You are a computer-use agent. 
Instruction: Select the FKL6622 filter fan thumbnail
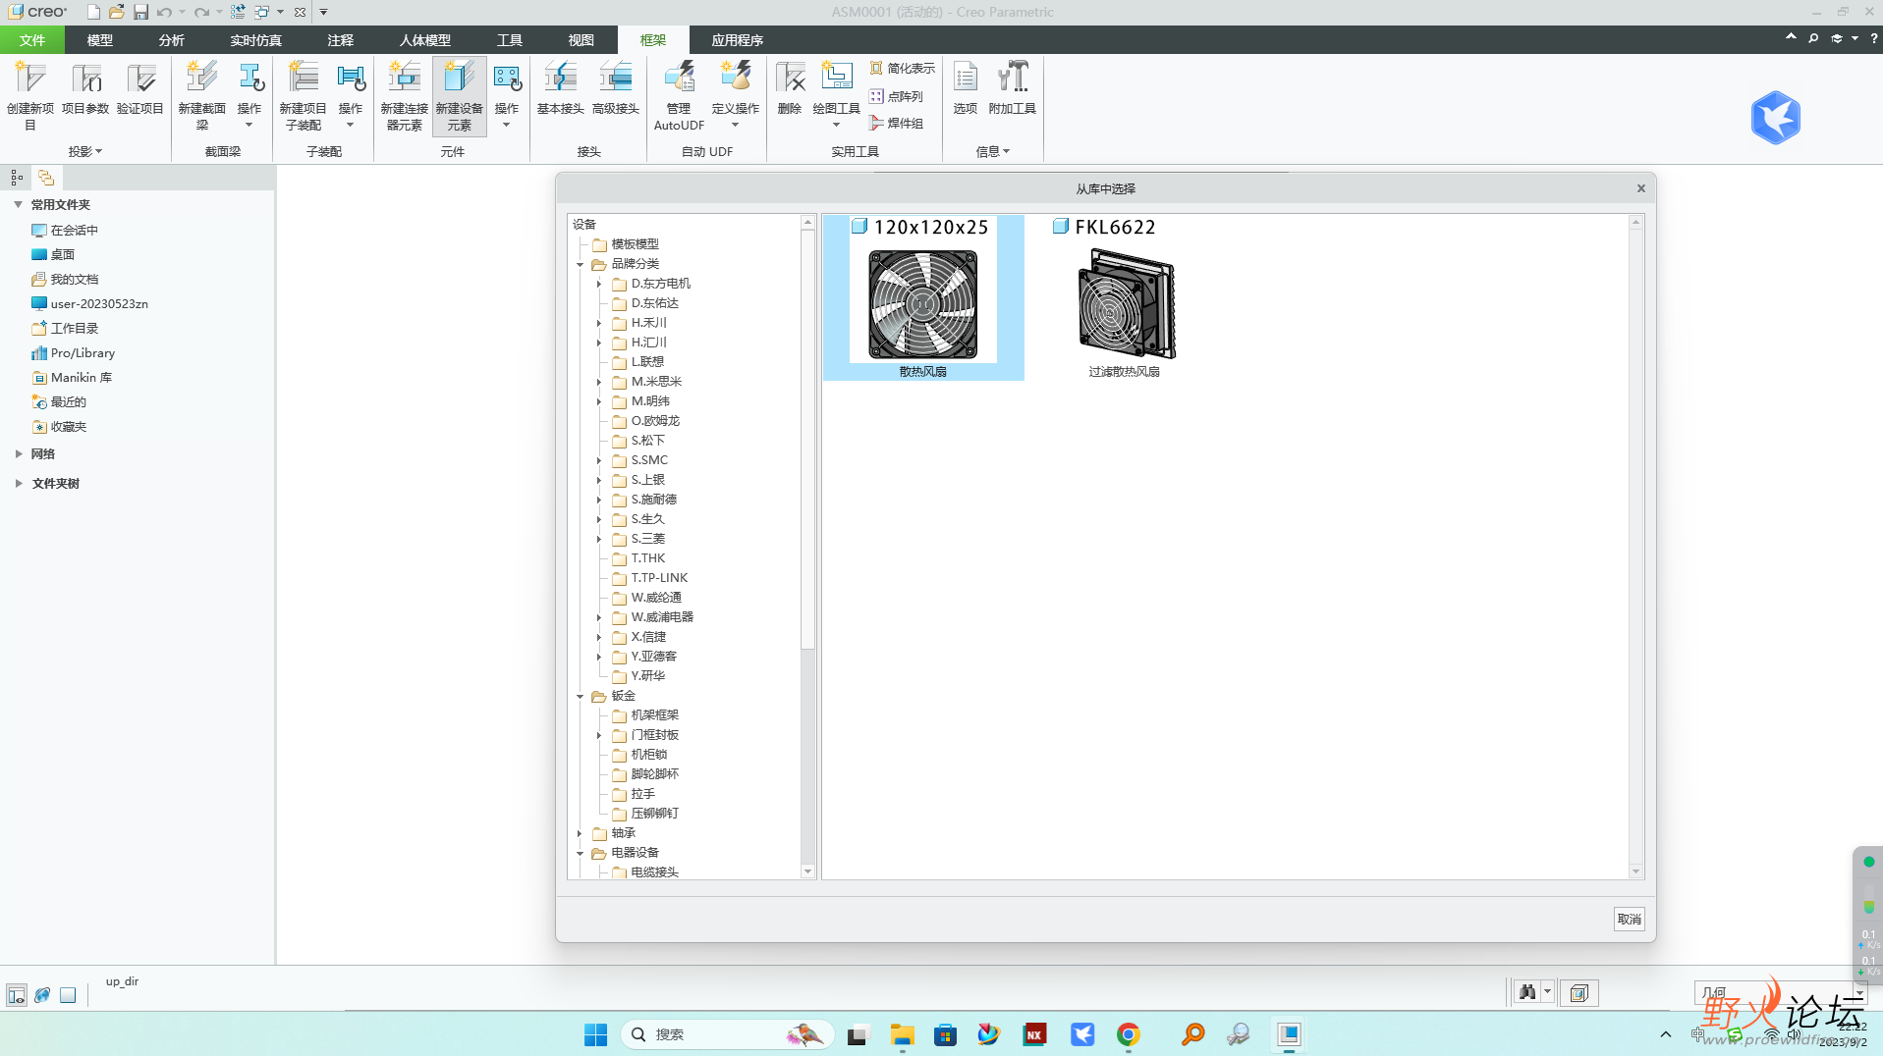point(1125,304)
